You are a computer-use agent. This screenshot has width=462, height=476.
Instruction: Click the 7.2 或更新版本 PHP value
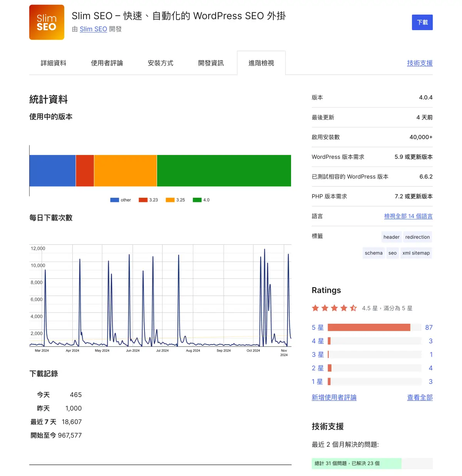pyautogui.click(x=413, y=197)
